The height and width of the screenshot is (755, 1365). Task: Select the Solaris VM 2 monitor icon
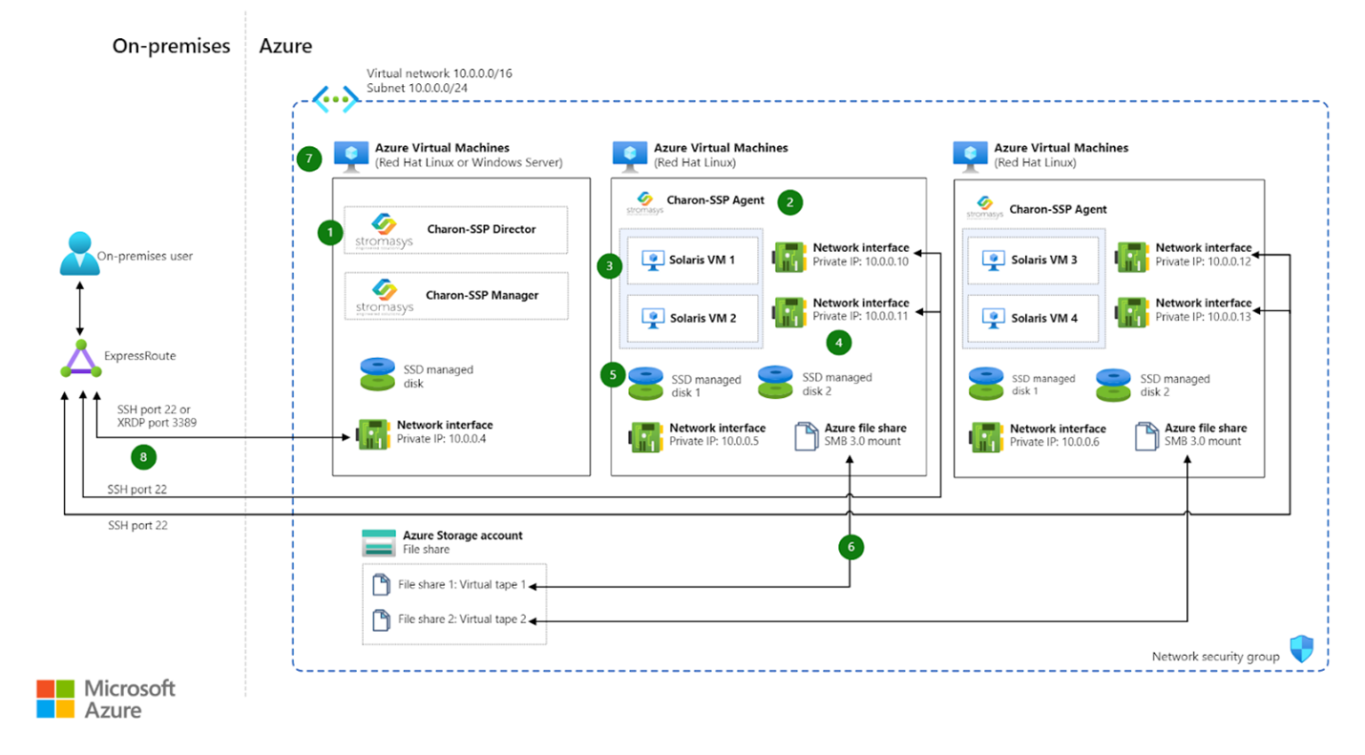[654, 318]
